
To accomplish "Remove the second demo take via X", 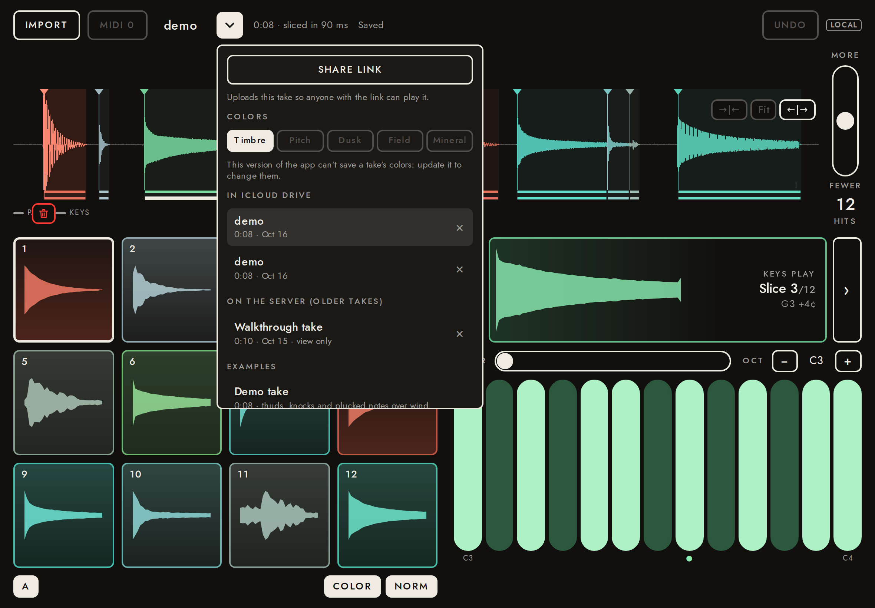I will pos(459,269).
